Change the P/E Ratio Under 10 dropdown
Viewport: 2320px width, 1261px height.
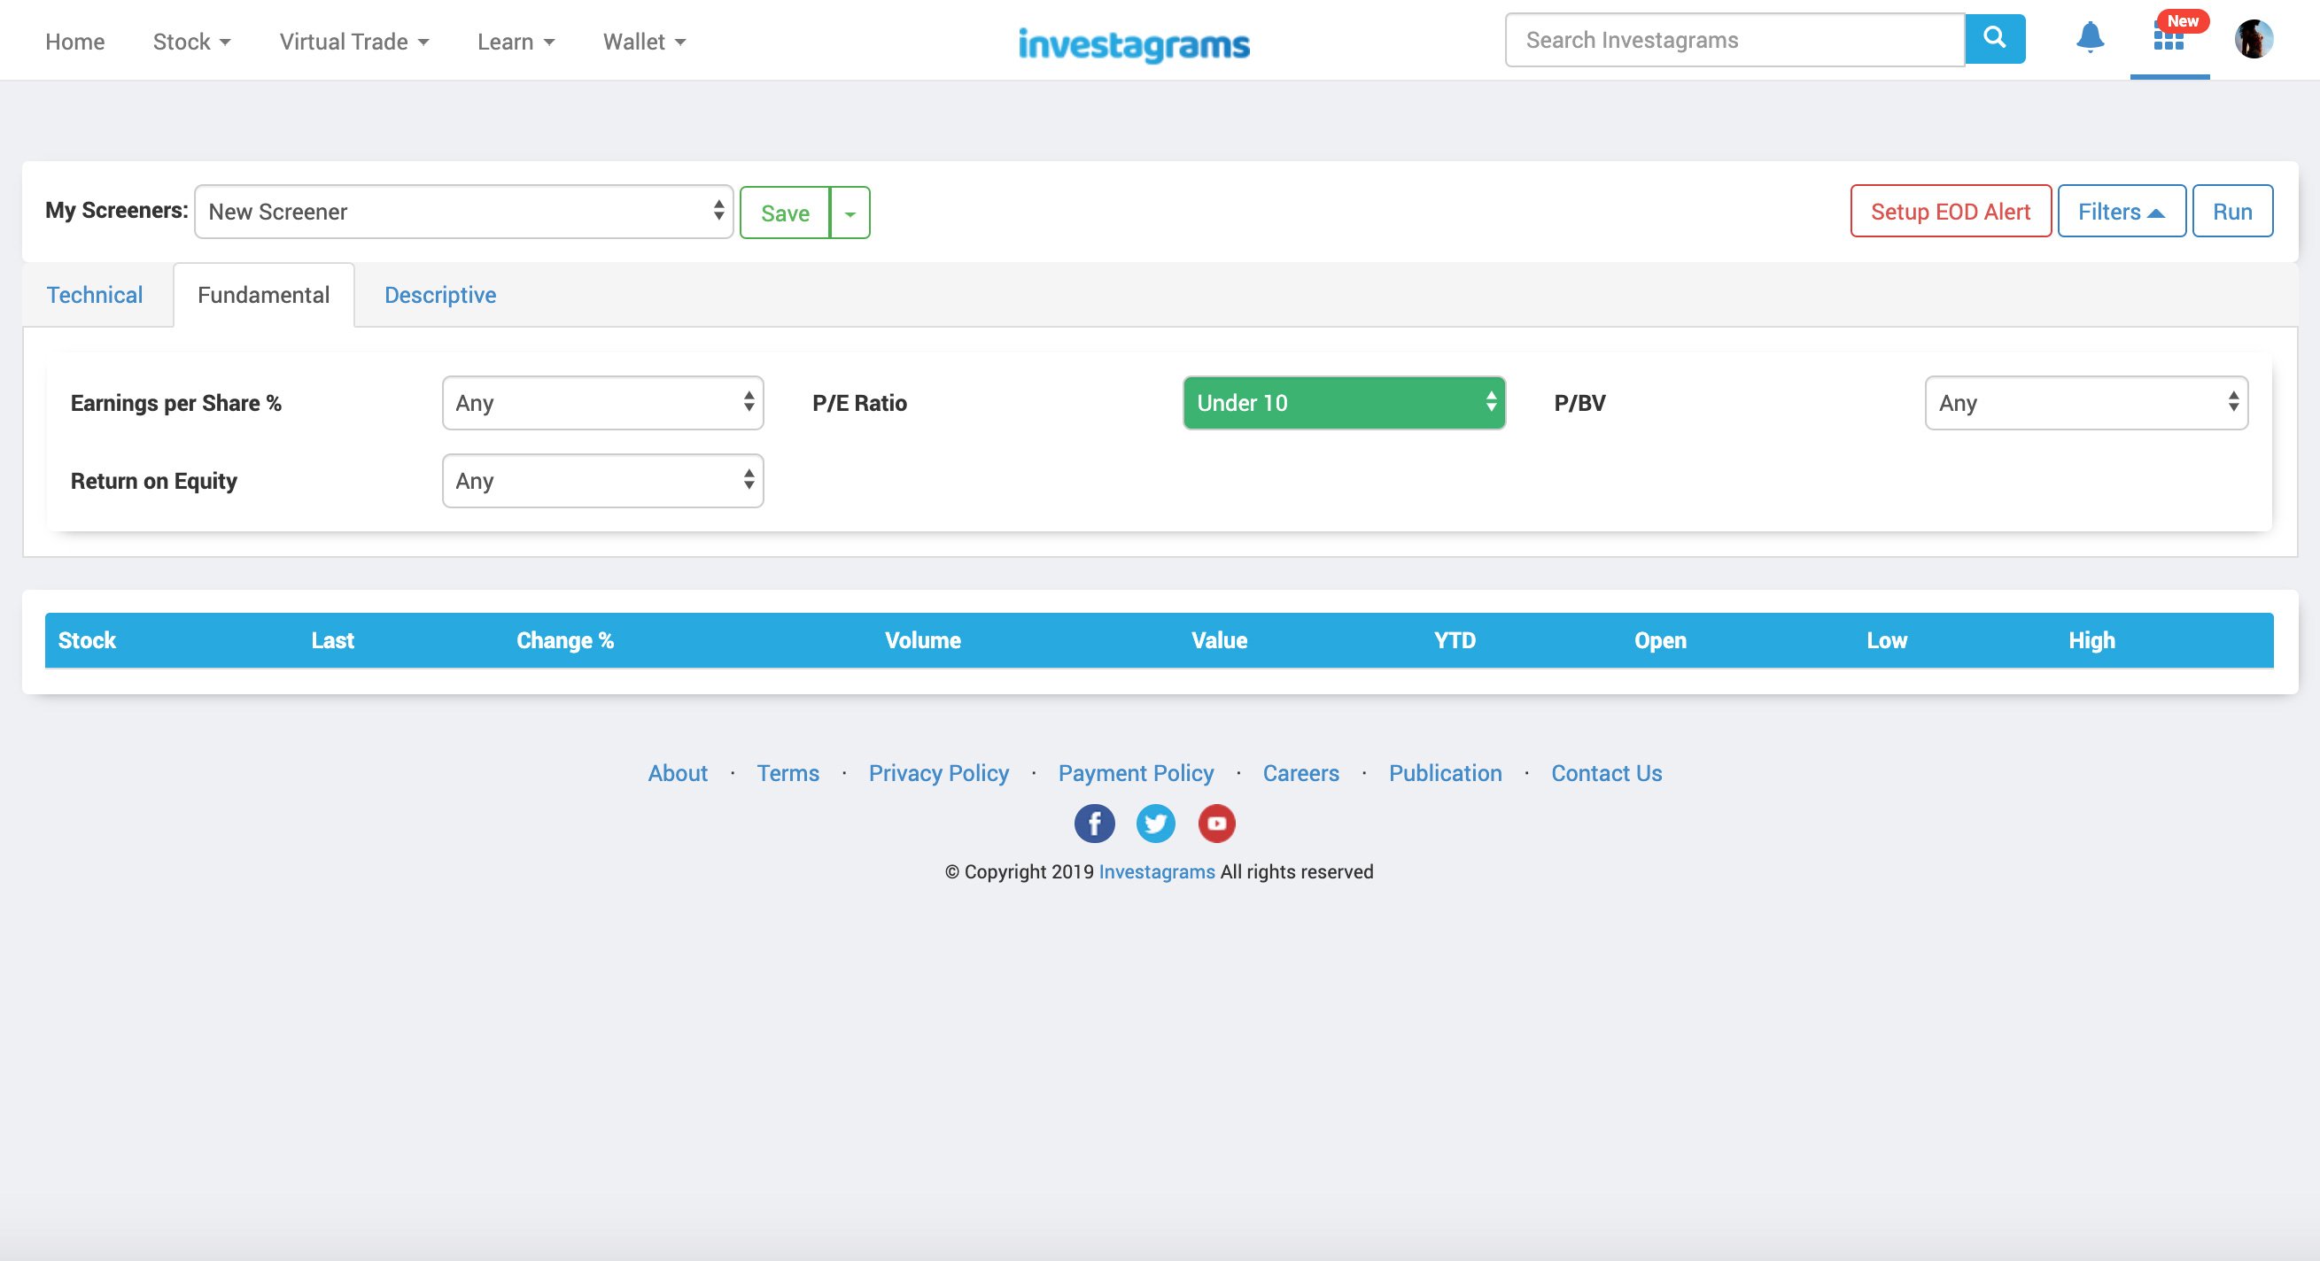pyautogui.click(x=1344, y=403)
